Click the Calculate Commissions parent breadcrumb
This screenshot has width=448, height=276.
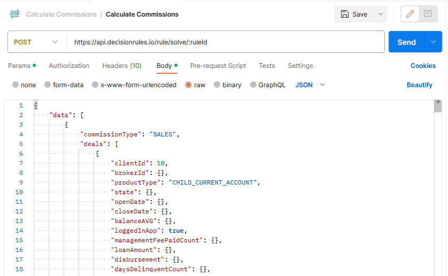click(61, 14)
